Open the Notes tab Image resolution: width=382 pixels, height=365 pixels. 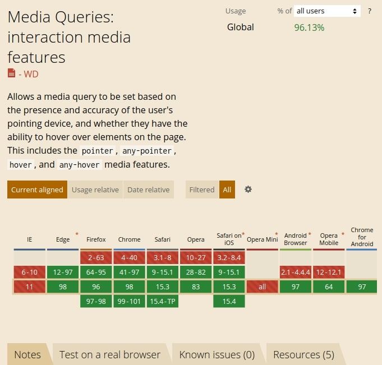pos(27,354)
